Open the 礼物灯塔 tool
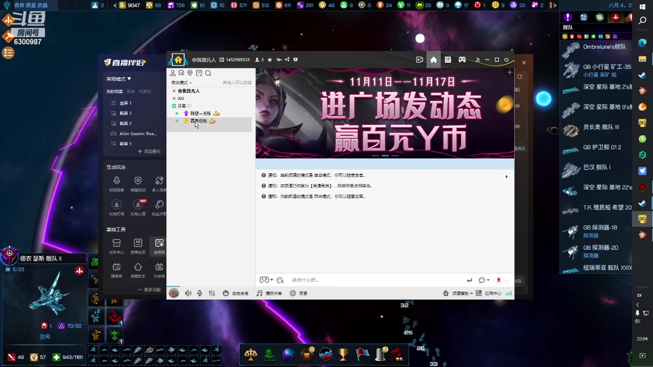This screenshot has width=653, height=367. (116, 207)
